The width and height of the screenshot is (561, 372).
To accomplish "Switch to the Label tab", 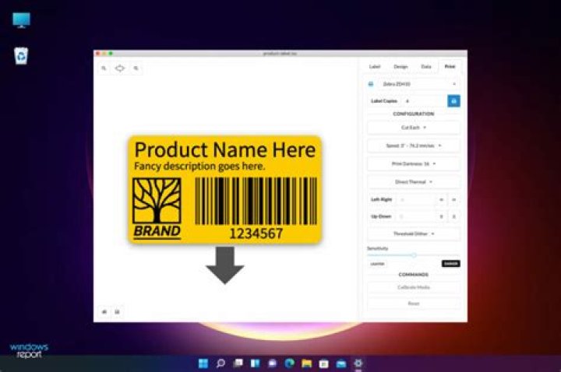I will [x=375, y=67].
